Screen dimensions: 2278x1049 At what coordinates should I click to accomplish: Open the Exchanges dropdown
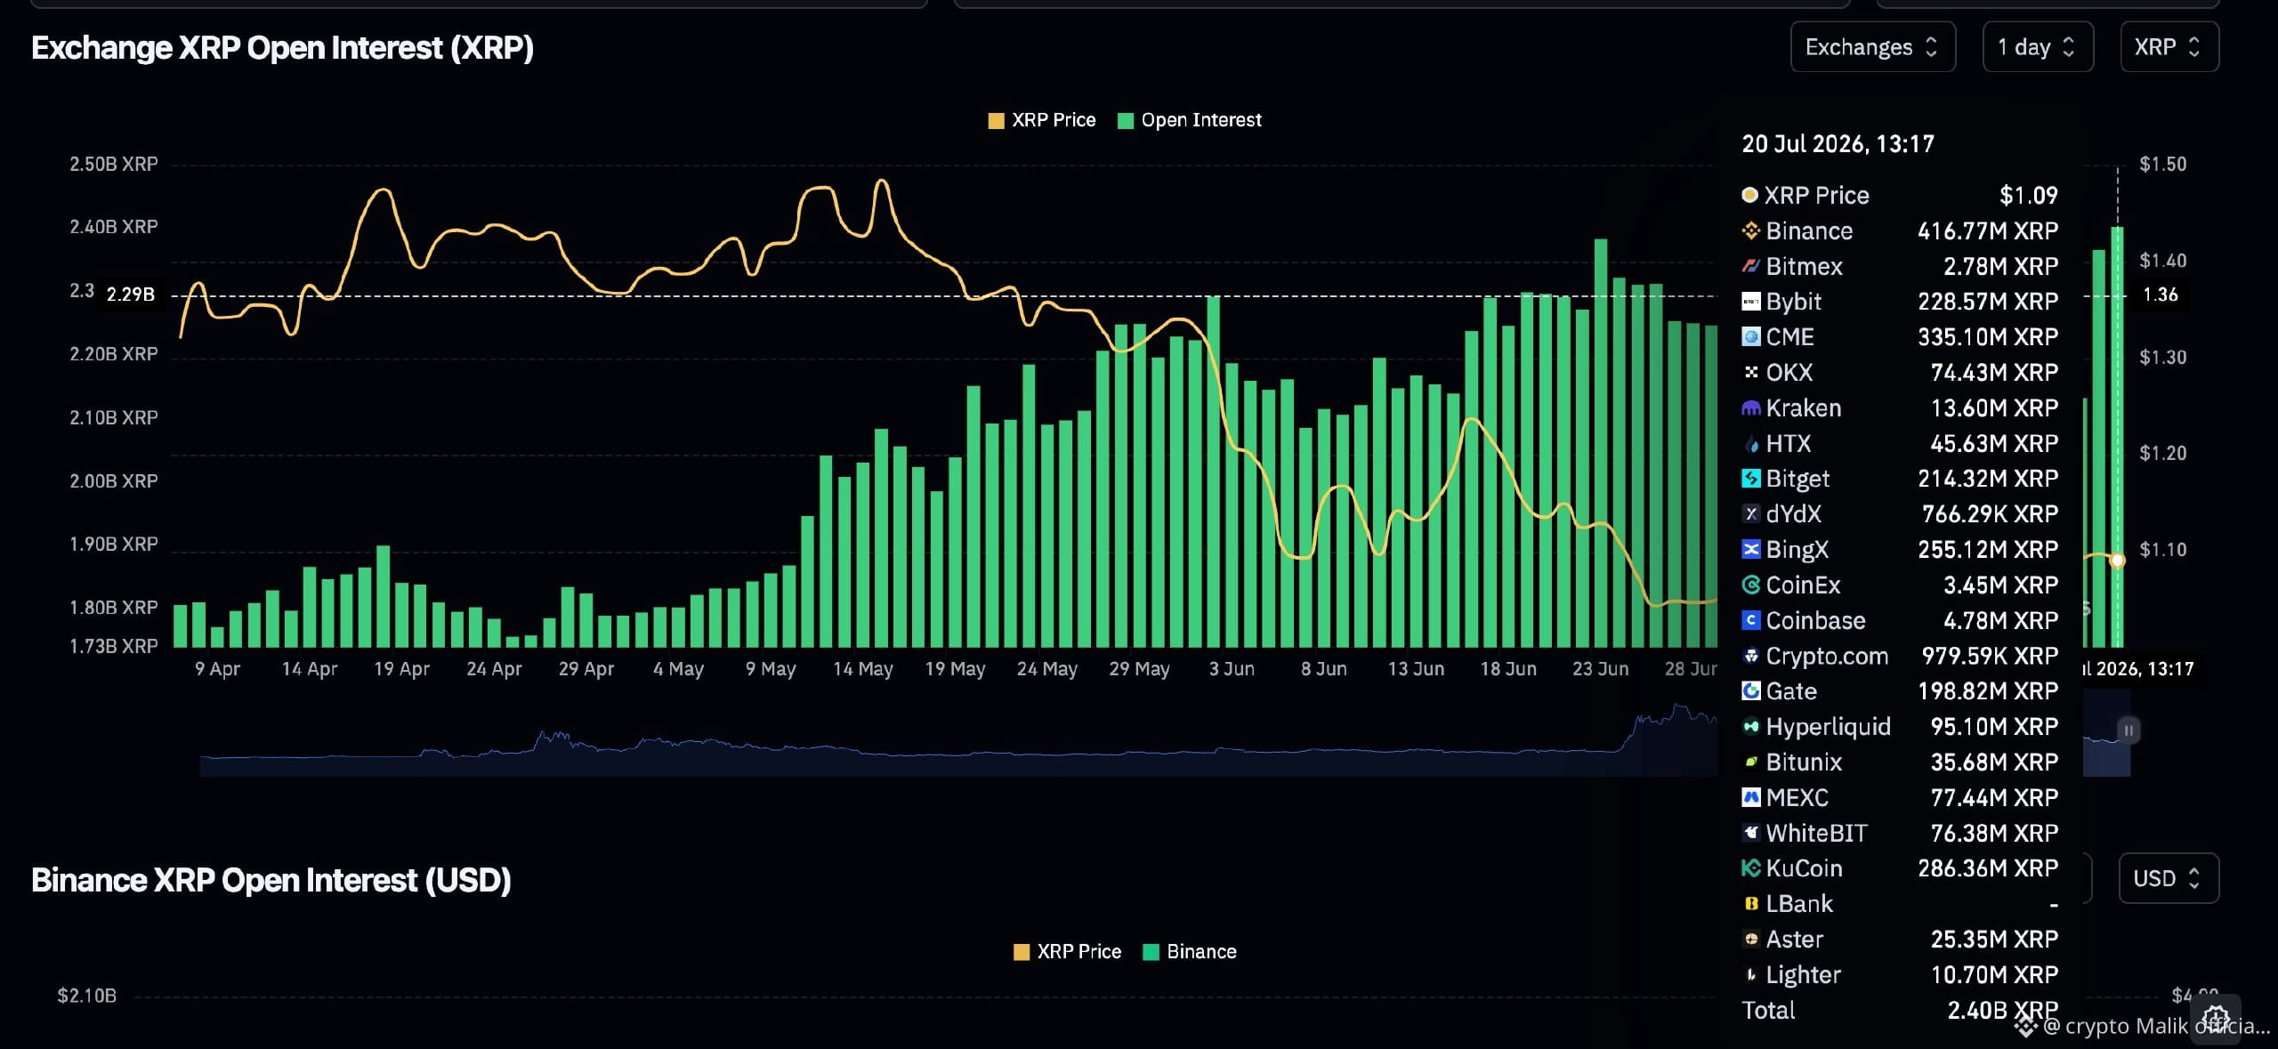1872,47
